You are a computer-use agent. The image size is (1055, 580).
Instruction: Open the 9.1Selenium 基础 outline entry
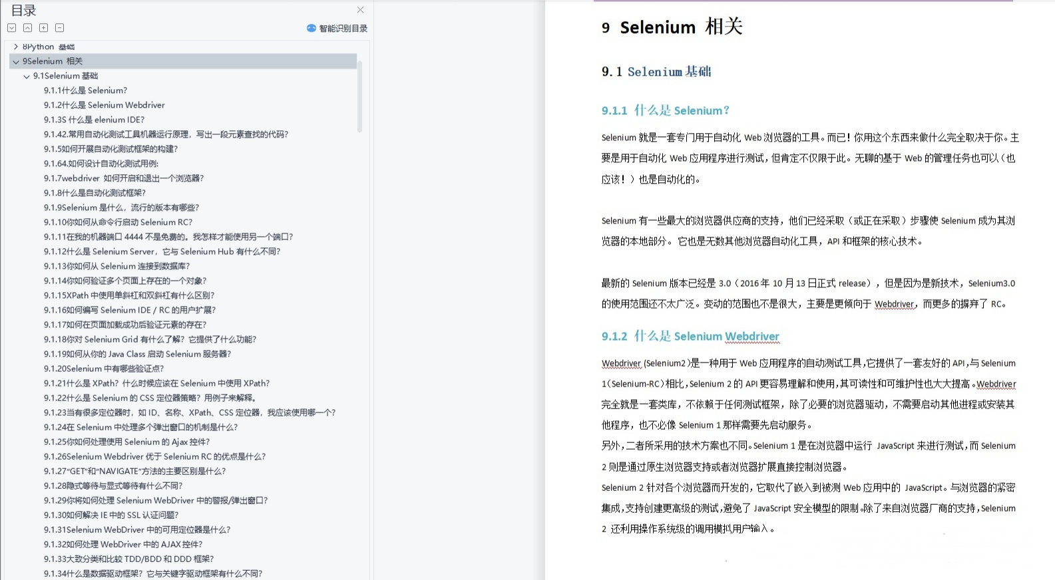pos(65,76)
